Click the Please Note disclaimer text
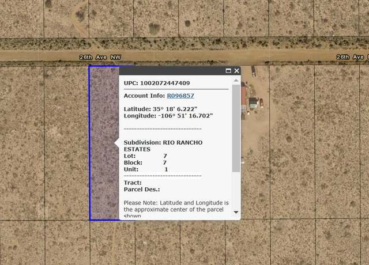Viewport: 369px width, 265px height. click(x=176, y=209)
